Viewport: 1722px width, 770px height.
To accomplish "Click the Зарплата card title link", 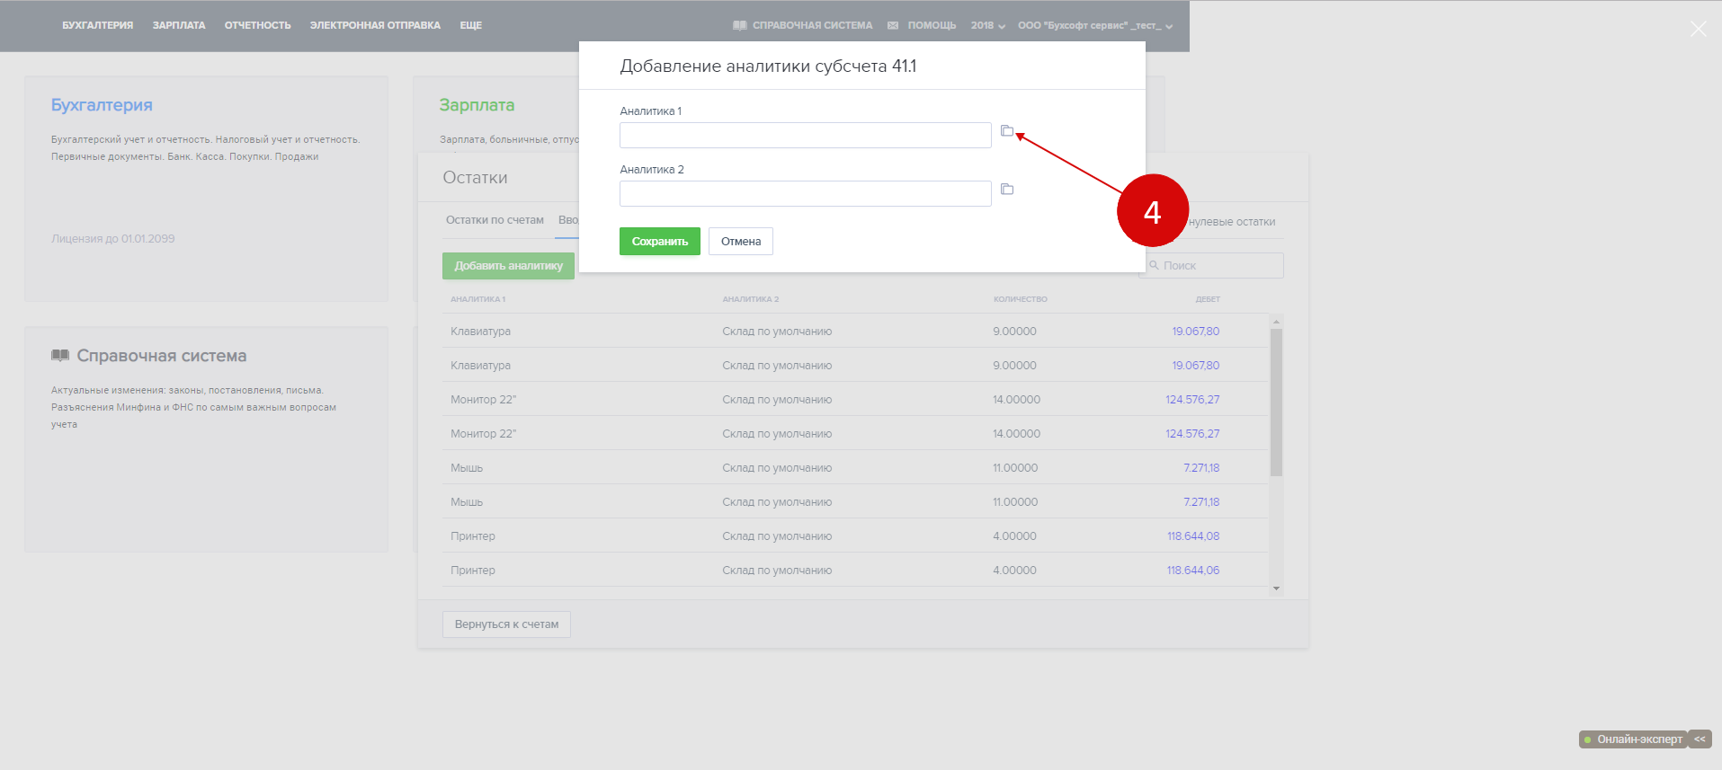I will [x=477, y=105].
